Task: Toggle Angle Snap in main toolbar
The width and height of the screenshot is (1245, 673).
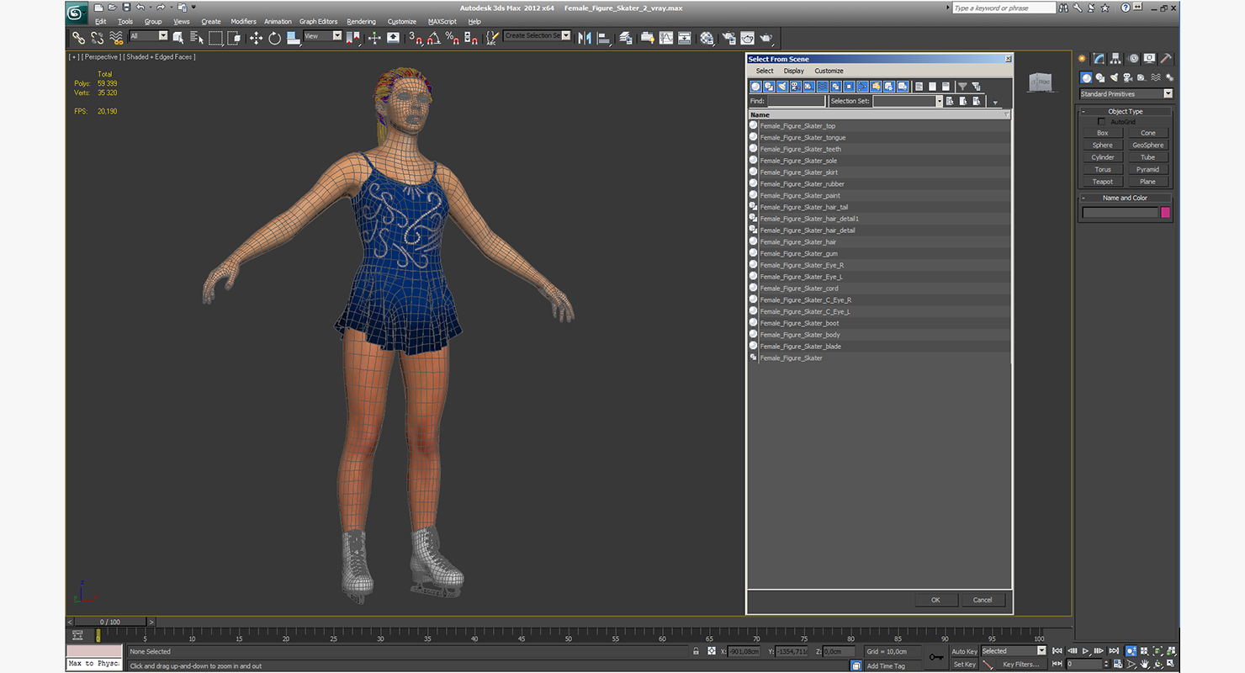Action: point(433,37)
